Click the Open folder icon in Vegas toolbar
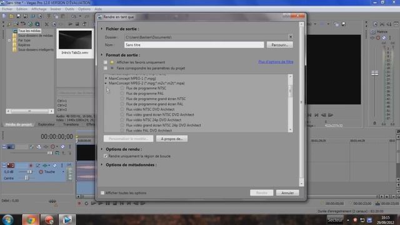The width and height of the screenshot is (400, 225). point(11,16)
